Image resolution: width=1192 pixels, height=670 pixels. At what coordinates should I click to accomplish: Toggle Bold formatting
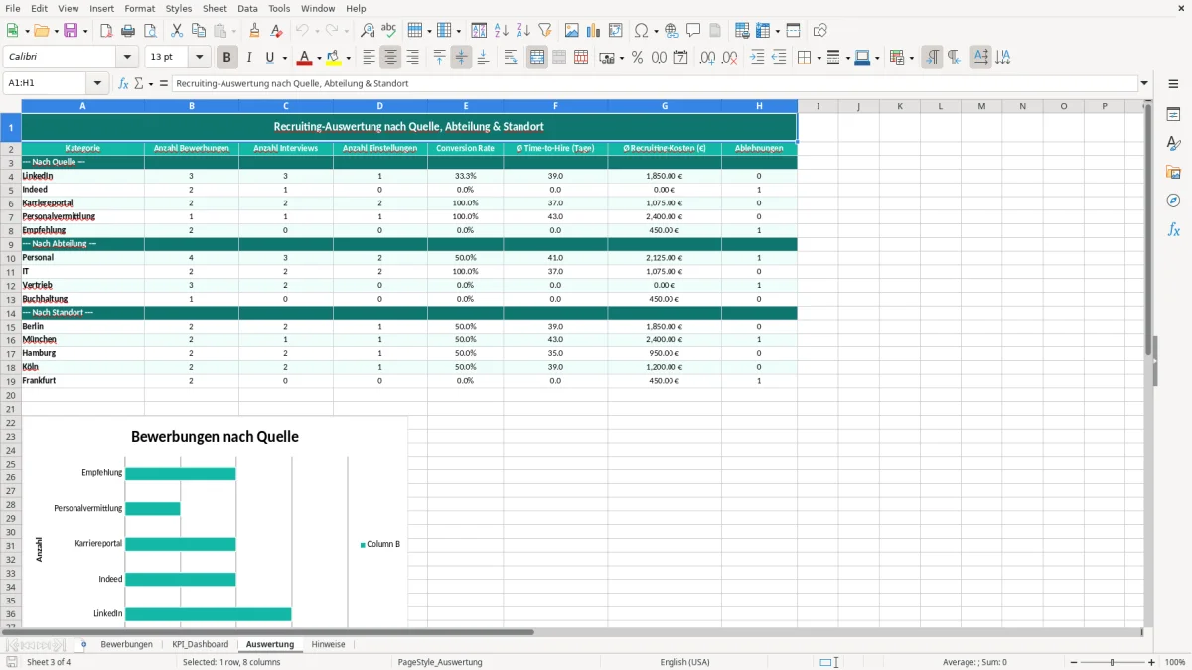pos(227,58)
